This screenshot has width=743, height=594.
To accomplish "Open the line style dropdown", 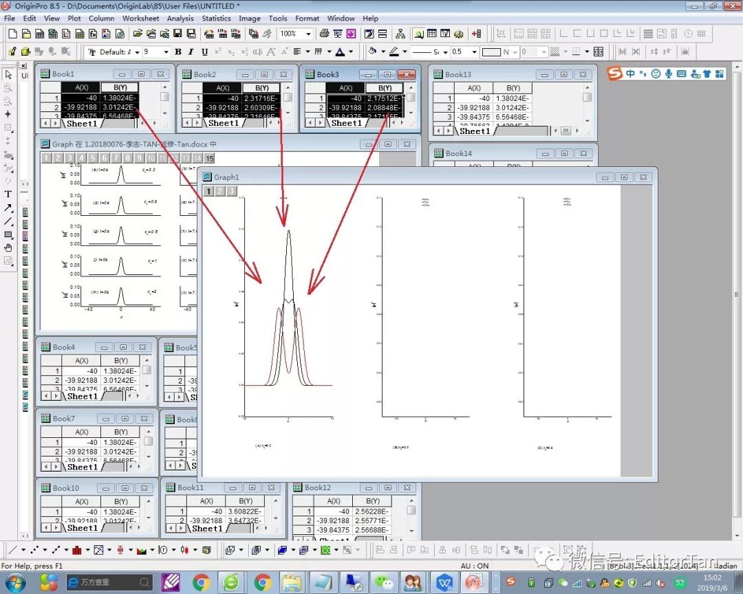I will [430, 52].
